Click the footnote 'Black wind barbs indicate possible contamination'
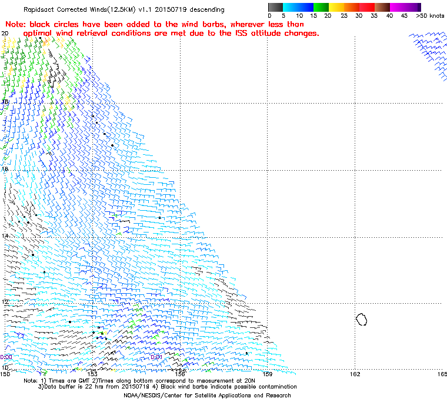The width and height of the screenshot is (447, 405). tap(229, 387)
